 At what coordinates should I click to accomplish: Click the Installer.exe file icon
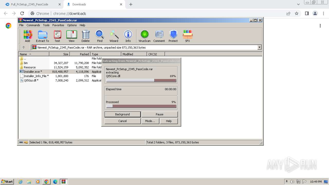(22, 72)
